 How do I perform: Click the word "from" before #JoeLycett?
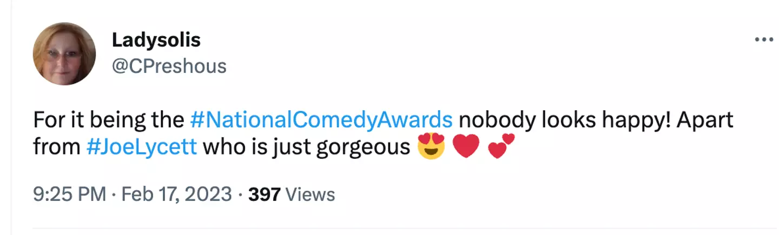pyautogui.click(x=56, y=147)
